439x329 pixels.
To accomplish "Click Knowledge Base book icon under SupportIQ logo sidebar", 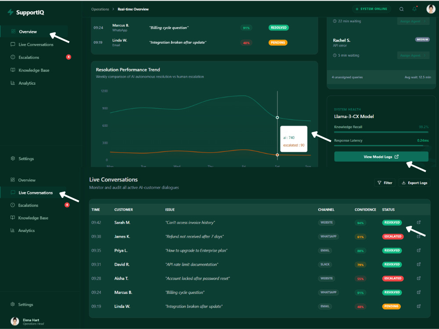I will click(13, 70).
